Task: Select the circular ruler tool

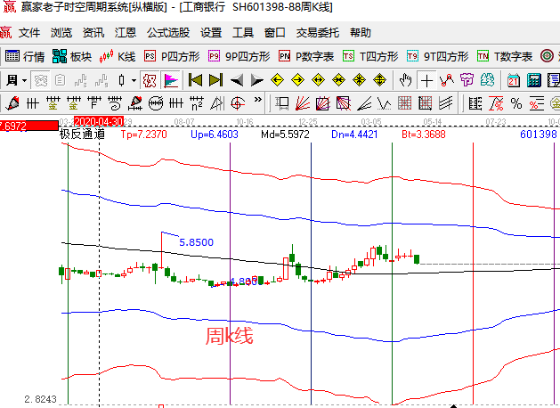Action: pyautogui.click(x=156, y=103)
